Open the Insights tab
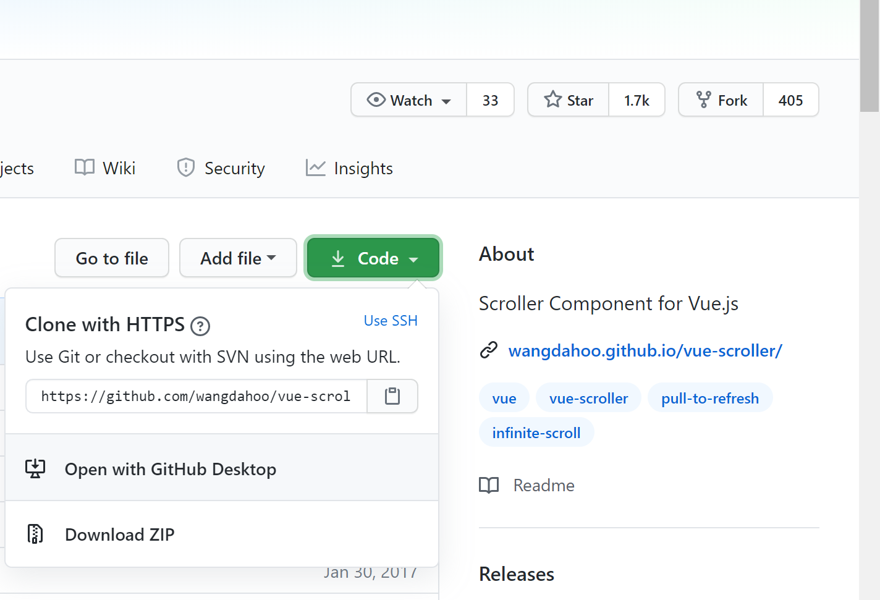Image resolution: width=880 pixels, height=600 pixels. (349, 168)
